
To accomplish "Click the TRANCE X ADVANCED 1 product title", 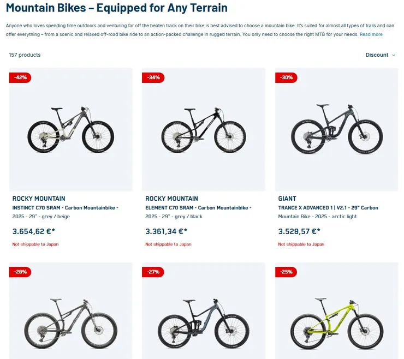I will click(x=328, y=208).
